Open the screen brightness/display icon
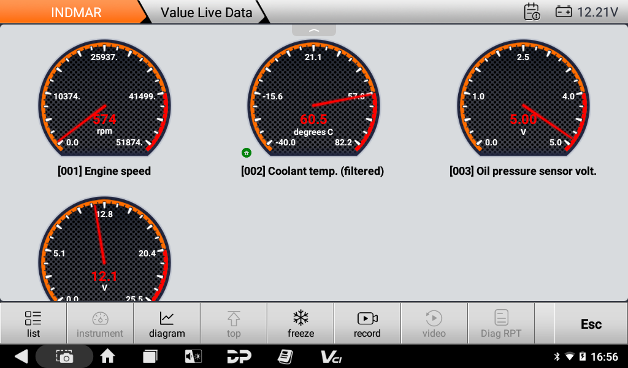 point(193,356)
